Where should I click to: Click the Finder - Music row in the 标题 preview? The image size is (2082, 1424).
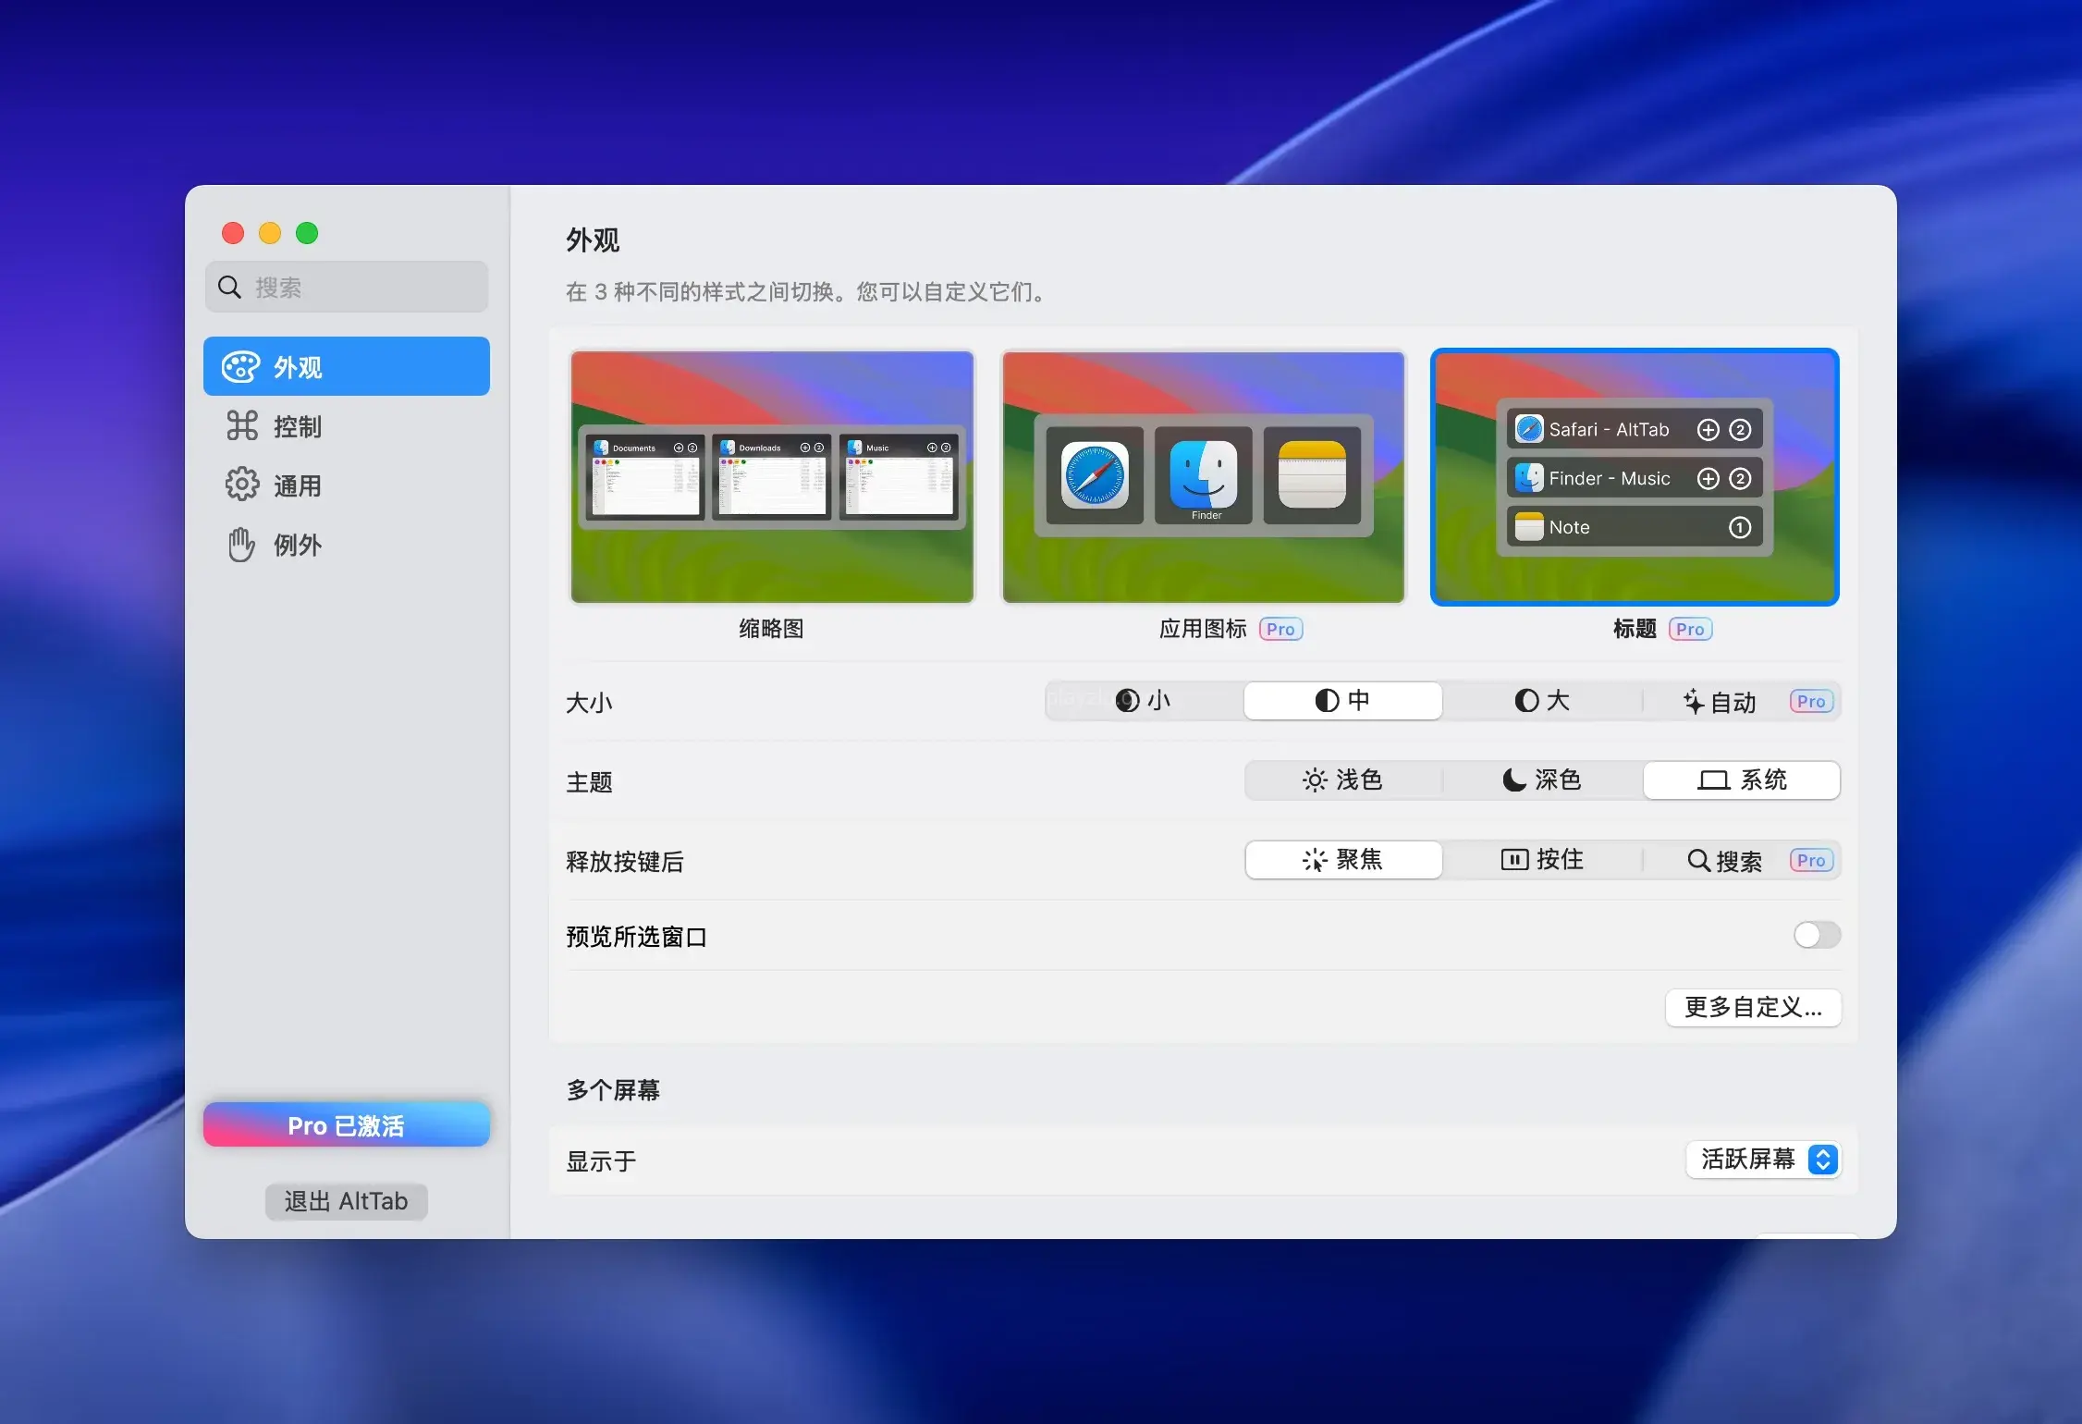point(1635,478)
